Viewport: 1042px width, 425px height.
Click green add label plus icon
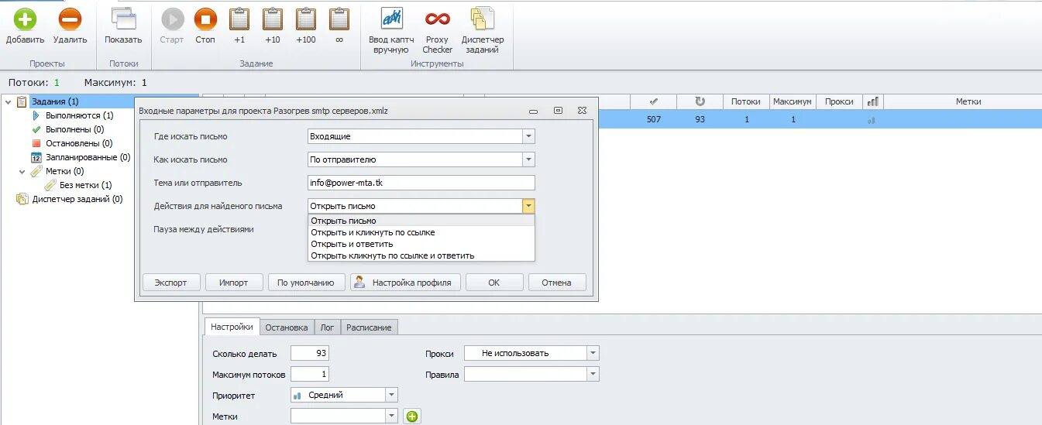[x=413, y=416]
